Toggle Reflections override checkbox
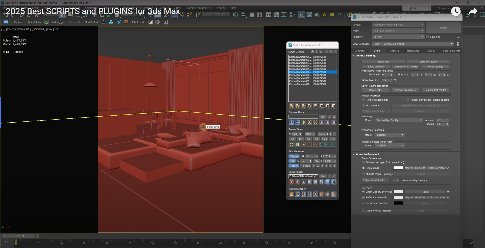The image size is (485, 248). pyautogui.click(x=363, y=197)
